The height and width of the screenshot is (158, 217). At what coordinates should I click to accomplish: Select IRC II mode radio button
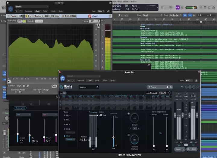pyautogui.click(x=64, y=124)
